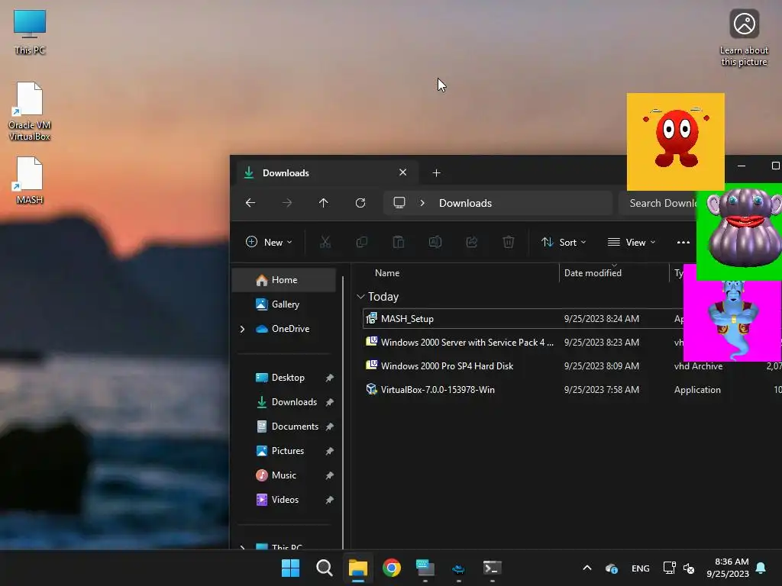
Task: Click the Share toolbar icon
Action: pyautogui.click(x=471, y=242)
